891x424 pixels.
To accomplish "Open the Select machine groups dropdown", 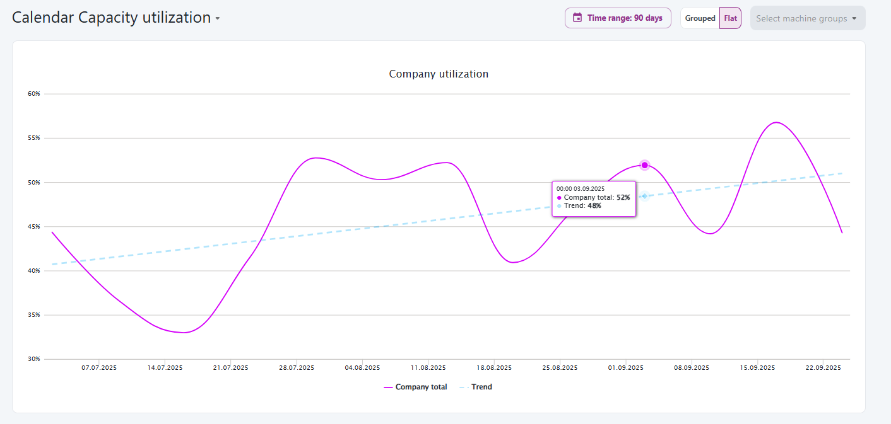I will (x=801, y=18).
